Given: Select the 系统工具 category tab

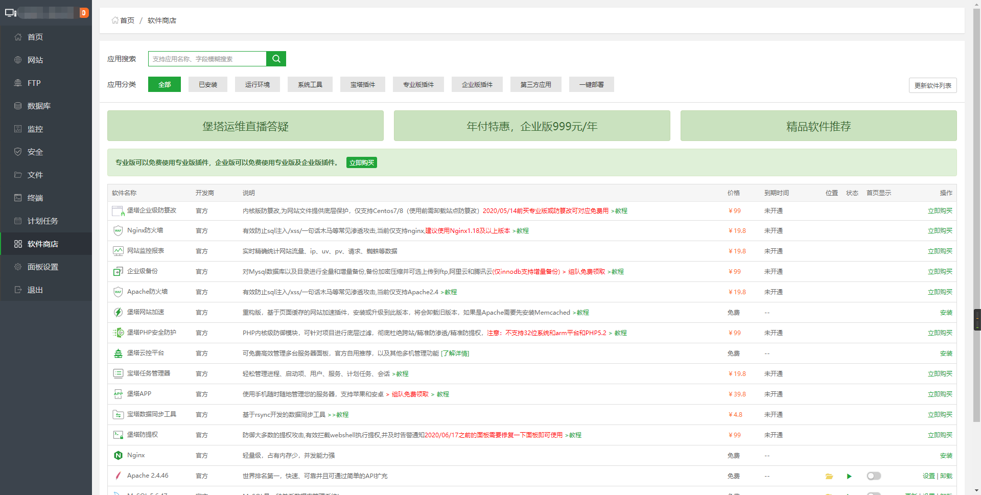Looking at the screenshot, I should pos(310,84).
